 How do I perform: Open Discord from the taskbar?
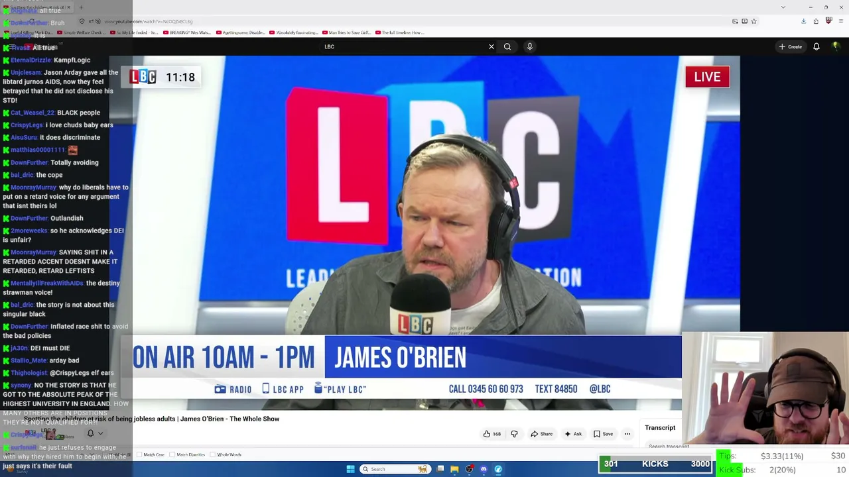484,469
